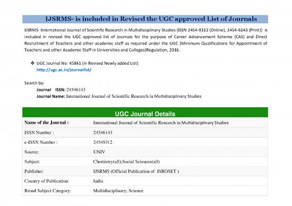
Task: Select the country value India
Action: point(98,181)
